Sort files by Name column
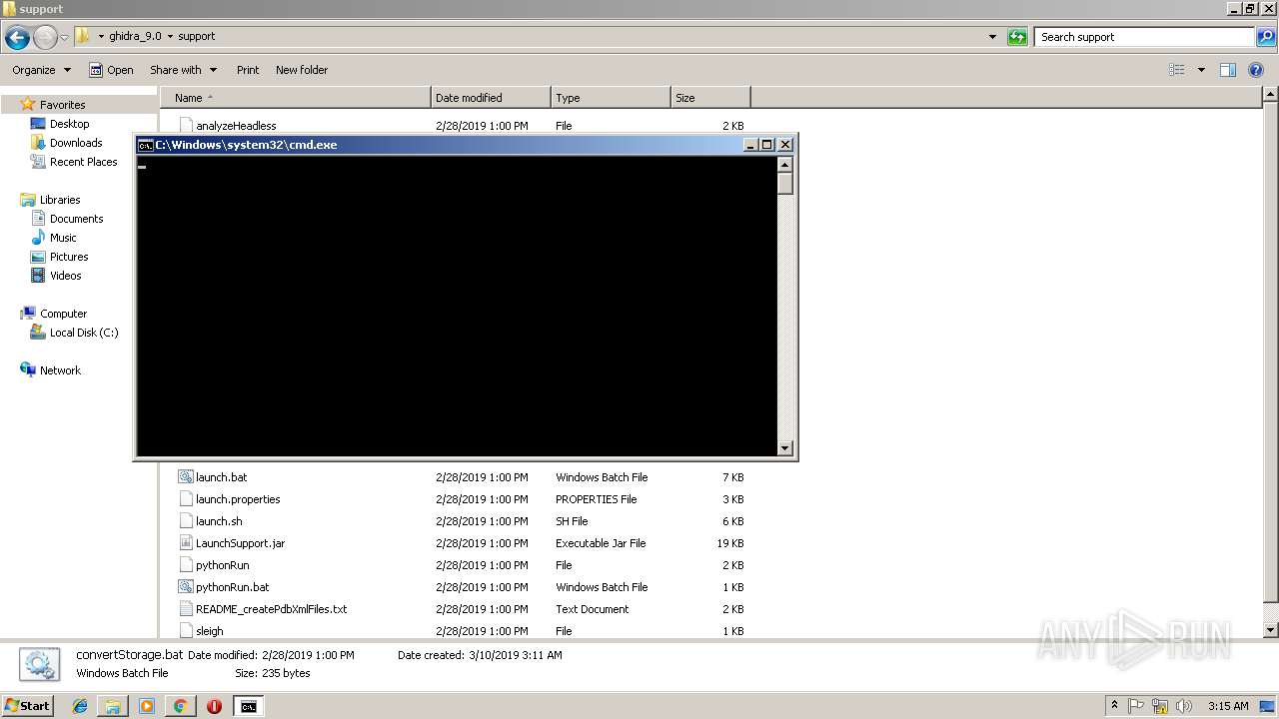 (296, 98)
